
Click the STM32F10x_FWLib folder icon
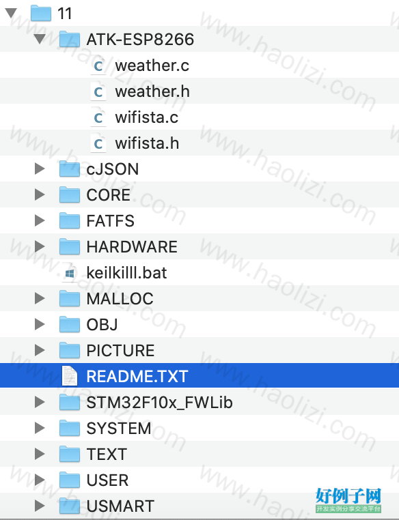pos(70,402)
